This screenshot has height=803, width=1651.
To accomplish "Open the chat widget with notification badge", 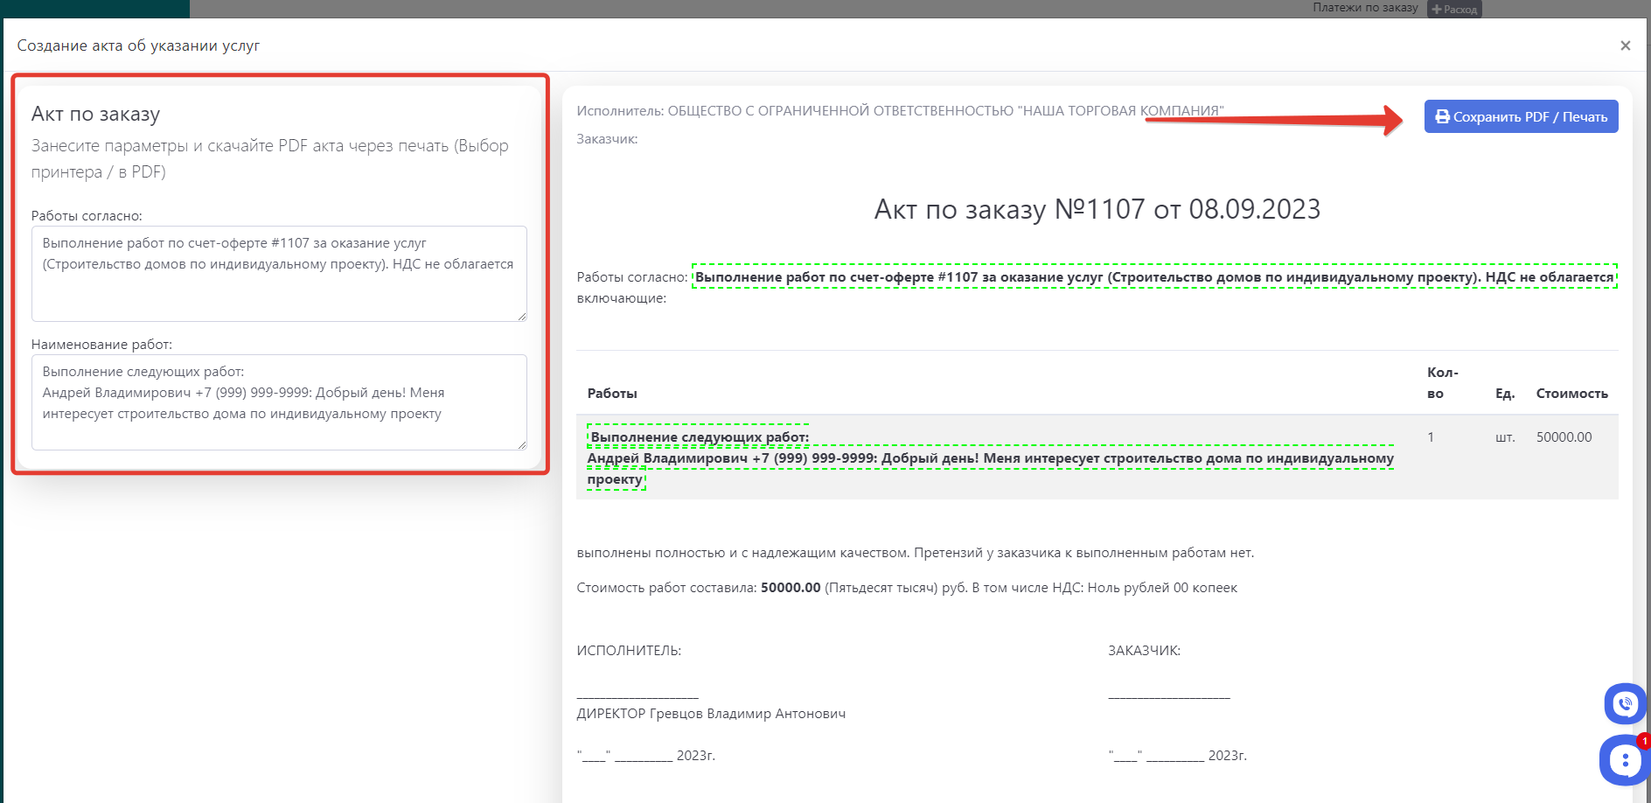I will point(1624,760).
